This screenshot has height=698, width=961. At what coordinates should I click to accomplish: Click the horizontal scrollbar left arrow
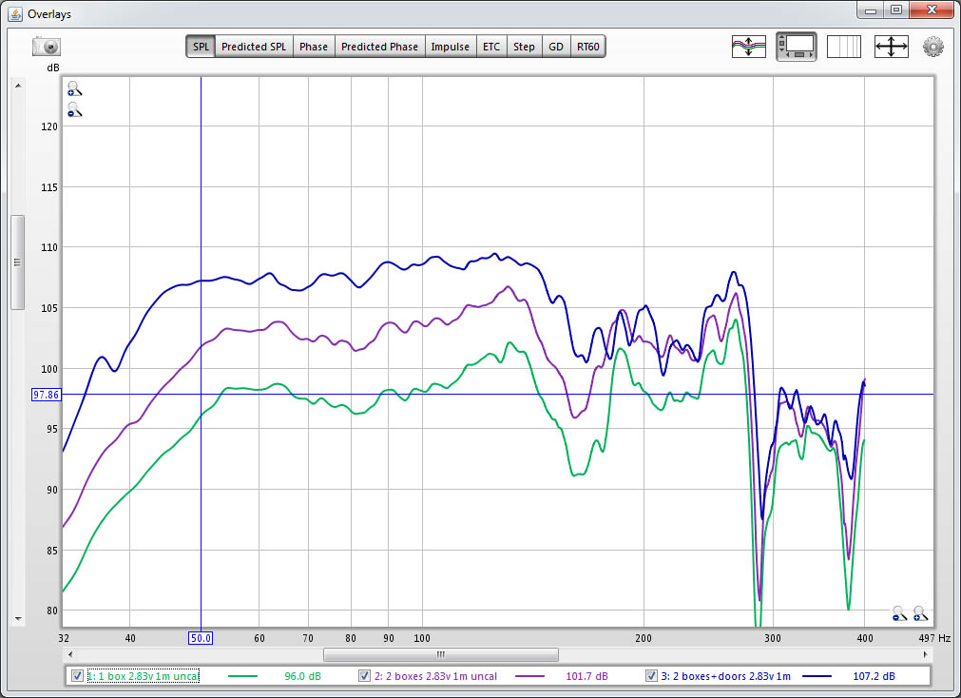[70, 655]
